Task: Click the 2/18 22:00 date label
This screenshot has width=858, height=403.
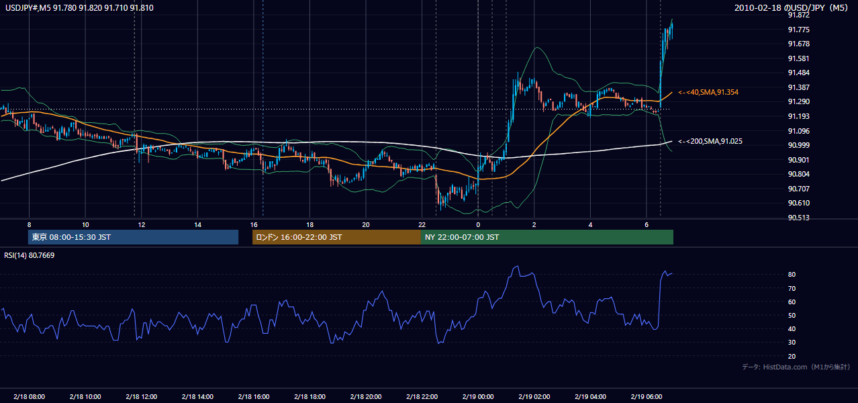Action: (x=422, y=397)
